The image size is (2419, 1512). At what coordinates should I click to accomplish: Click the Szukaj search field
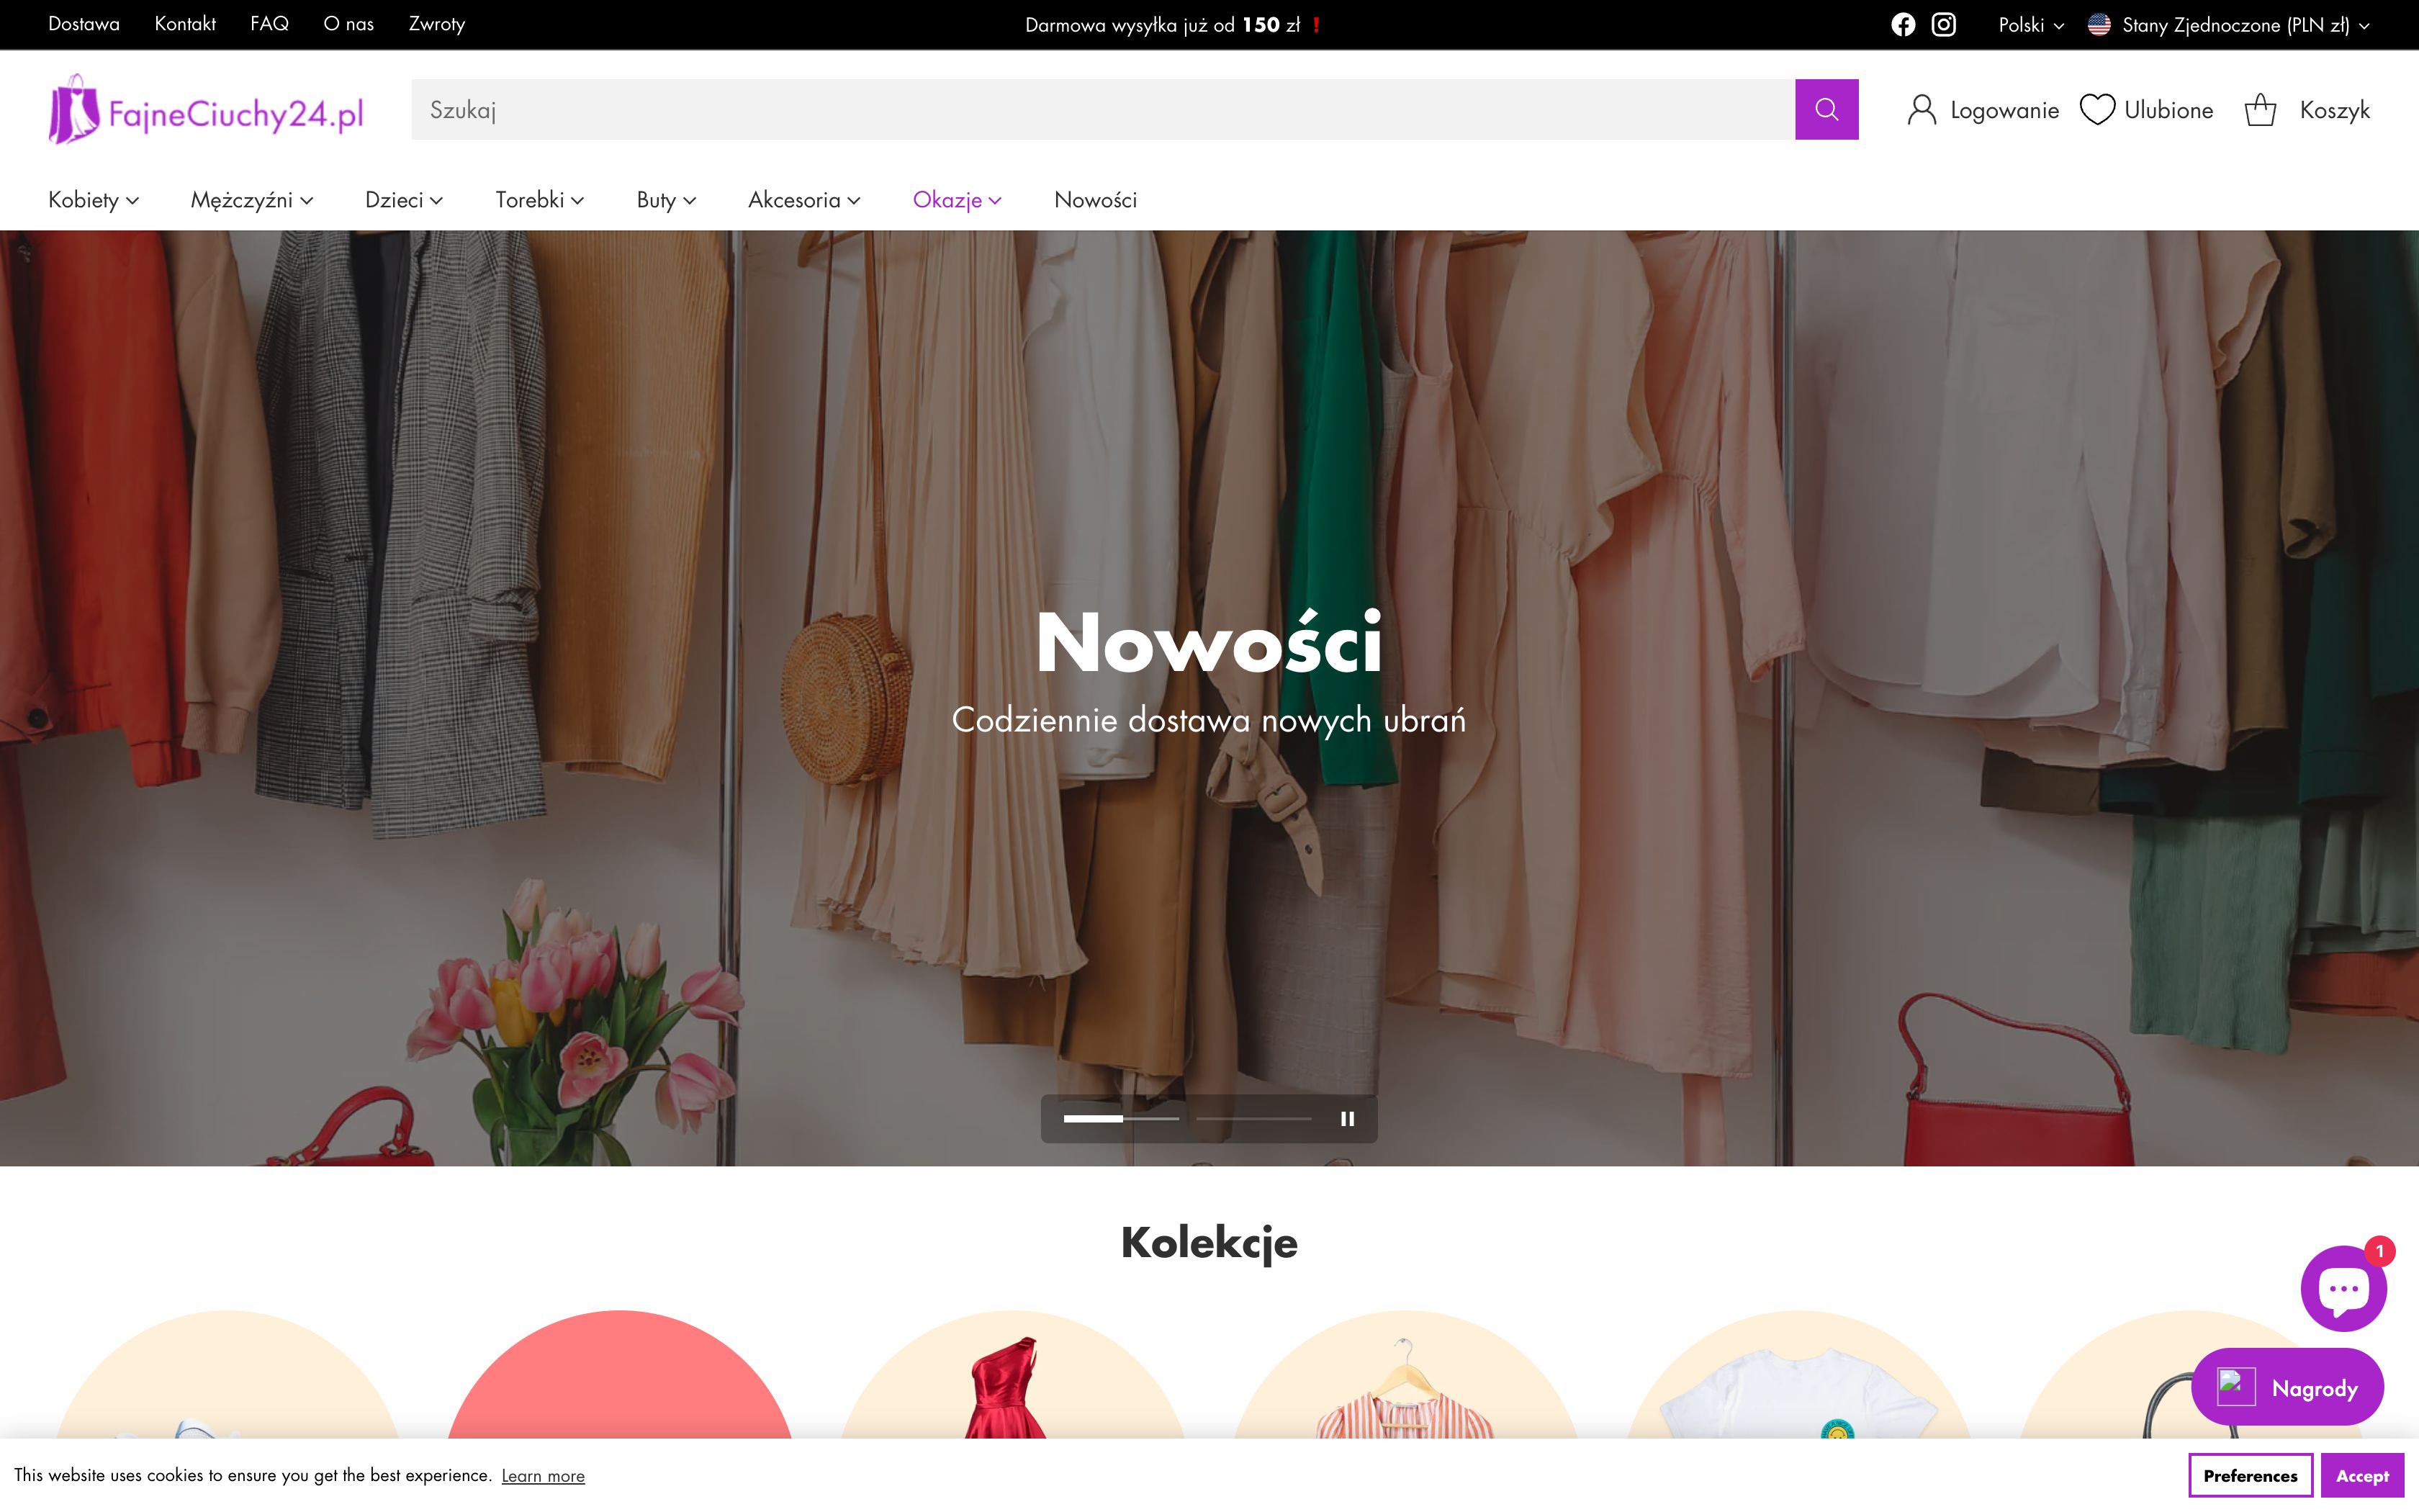coord(1099,110)
